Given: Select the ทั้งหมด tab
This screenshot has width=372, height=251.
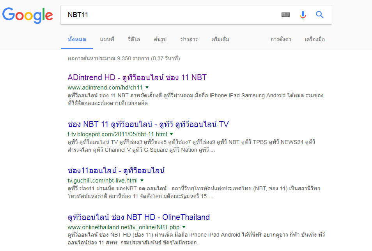Looking at the screenshot, I should [x=77, y=39].
